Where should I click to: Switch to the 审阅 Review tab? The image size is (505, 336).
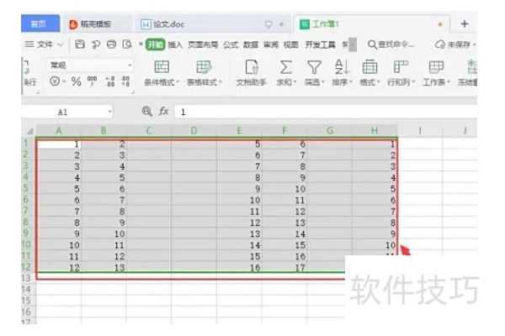click(270, 45)
